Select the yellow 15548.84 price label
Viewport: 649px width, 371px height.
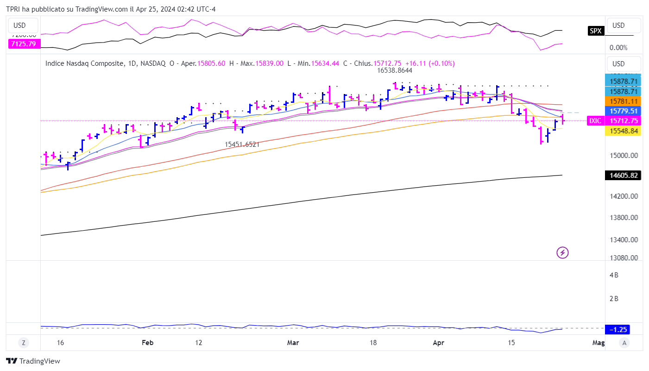(x=623, y=131)
